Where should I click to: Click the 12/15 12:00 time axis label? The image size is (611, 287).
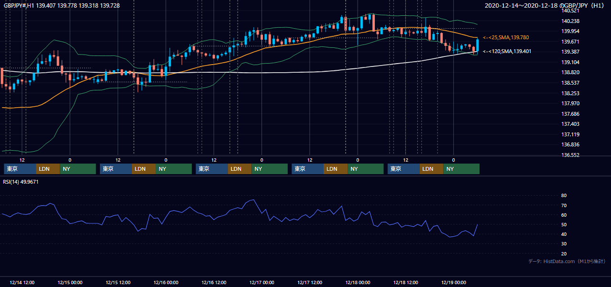pos(118,282)
